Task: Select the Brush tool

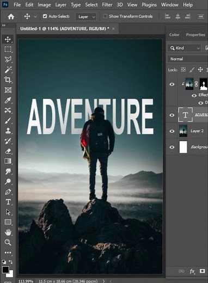Action: [8, 120]
